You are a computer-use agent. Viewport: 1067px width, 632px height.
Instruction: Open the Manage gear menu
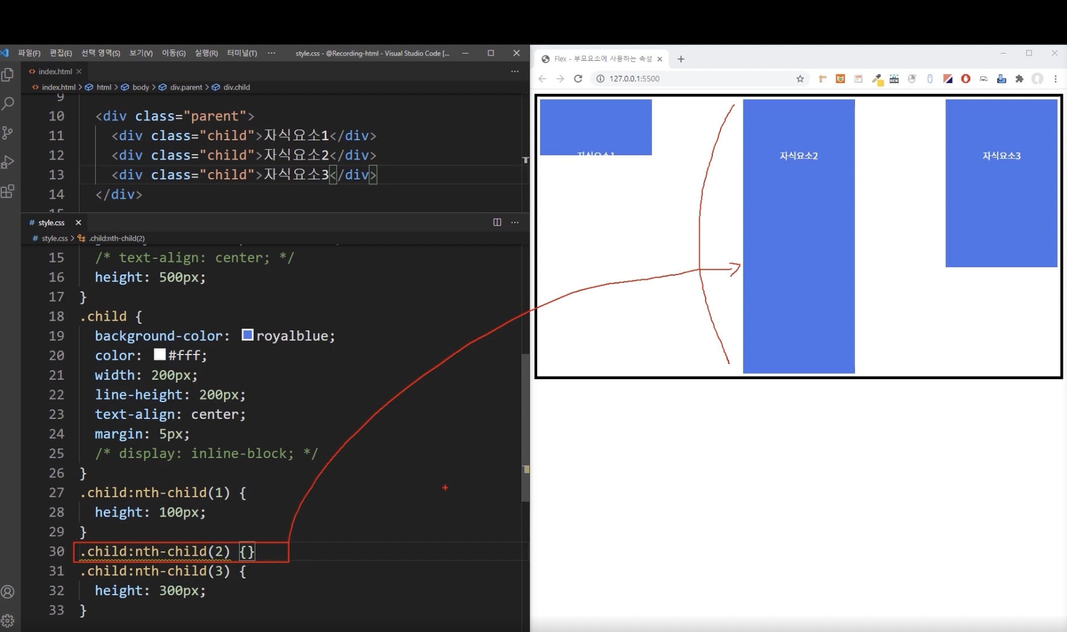point(8,621)
